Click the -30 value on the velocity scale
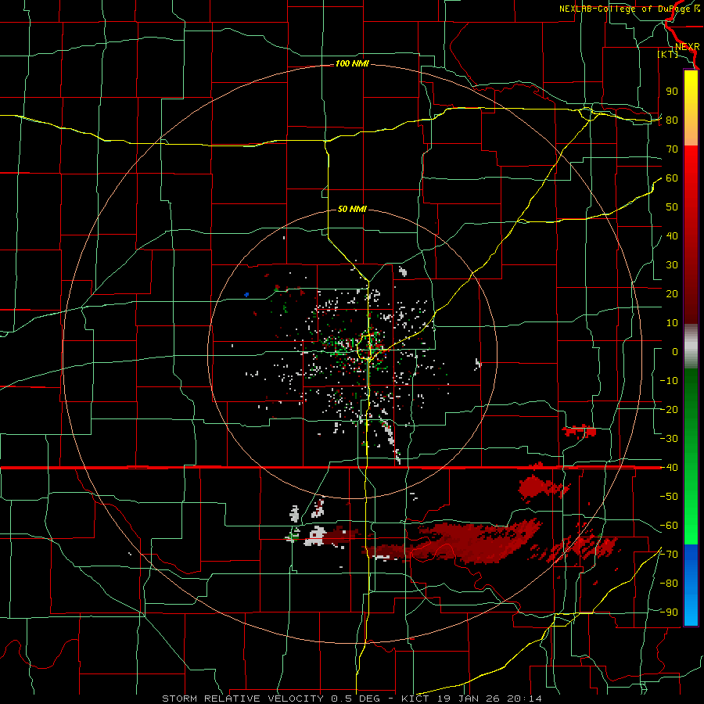Viewport: 704px width, 704px height. click(x=669, y=439)
